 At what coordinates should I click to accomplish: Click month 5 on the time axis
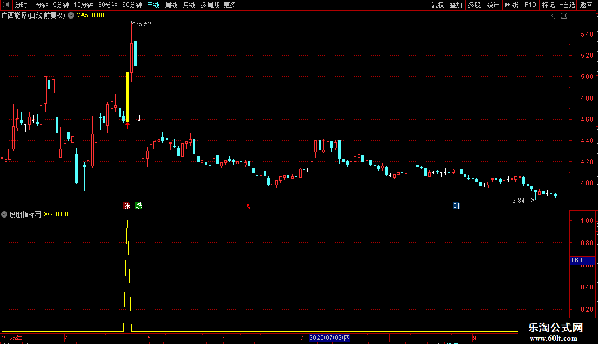[149, 338]
